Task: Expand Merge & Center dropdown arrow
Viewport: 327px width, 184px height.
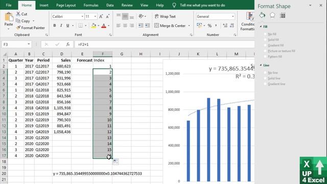Action: tap(189, 26)
